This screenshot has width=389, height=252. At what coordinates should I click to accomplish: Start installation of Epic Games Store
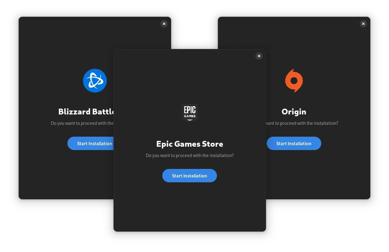(x=189, y=176)
